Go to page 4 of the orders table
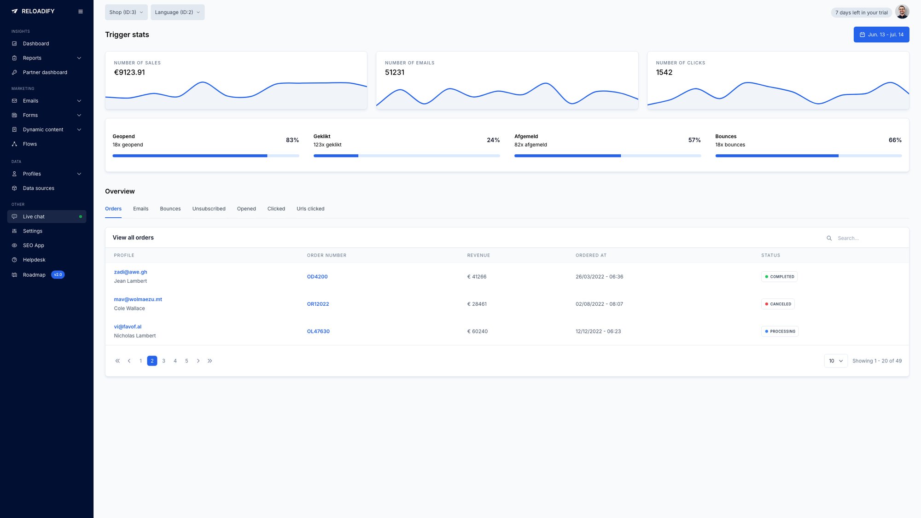Viewport: 921px width, 518px height. coord(175,361)
